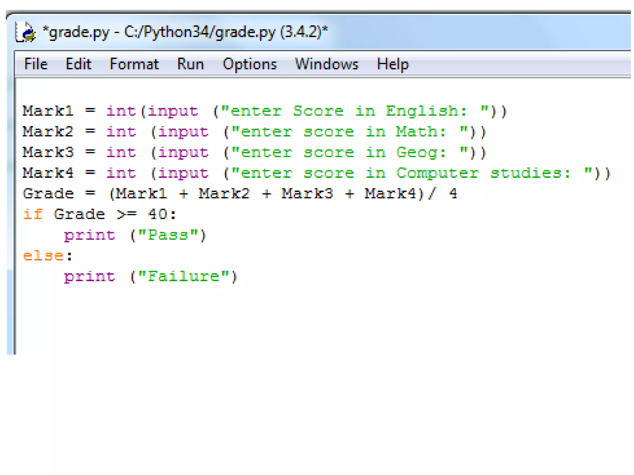
Task: Click the IDLE Python file icon in title bar
Action: (x=25, y=32)
